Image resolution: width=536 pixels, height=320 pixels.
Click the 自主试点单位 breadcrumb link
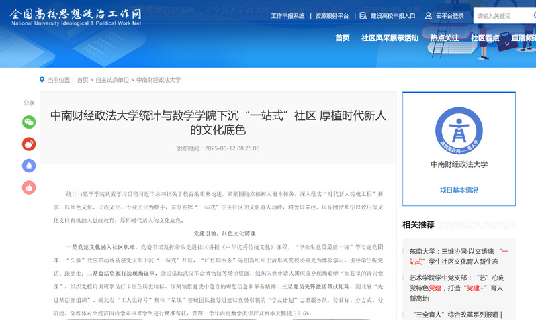coord(112,80)
